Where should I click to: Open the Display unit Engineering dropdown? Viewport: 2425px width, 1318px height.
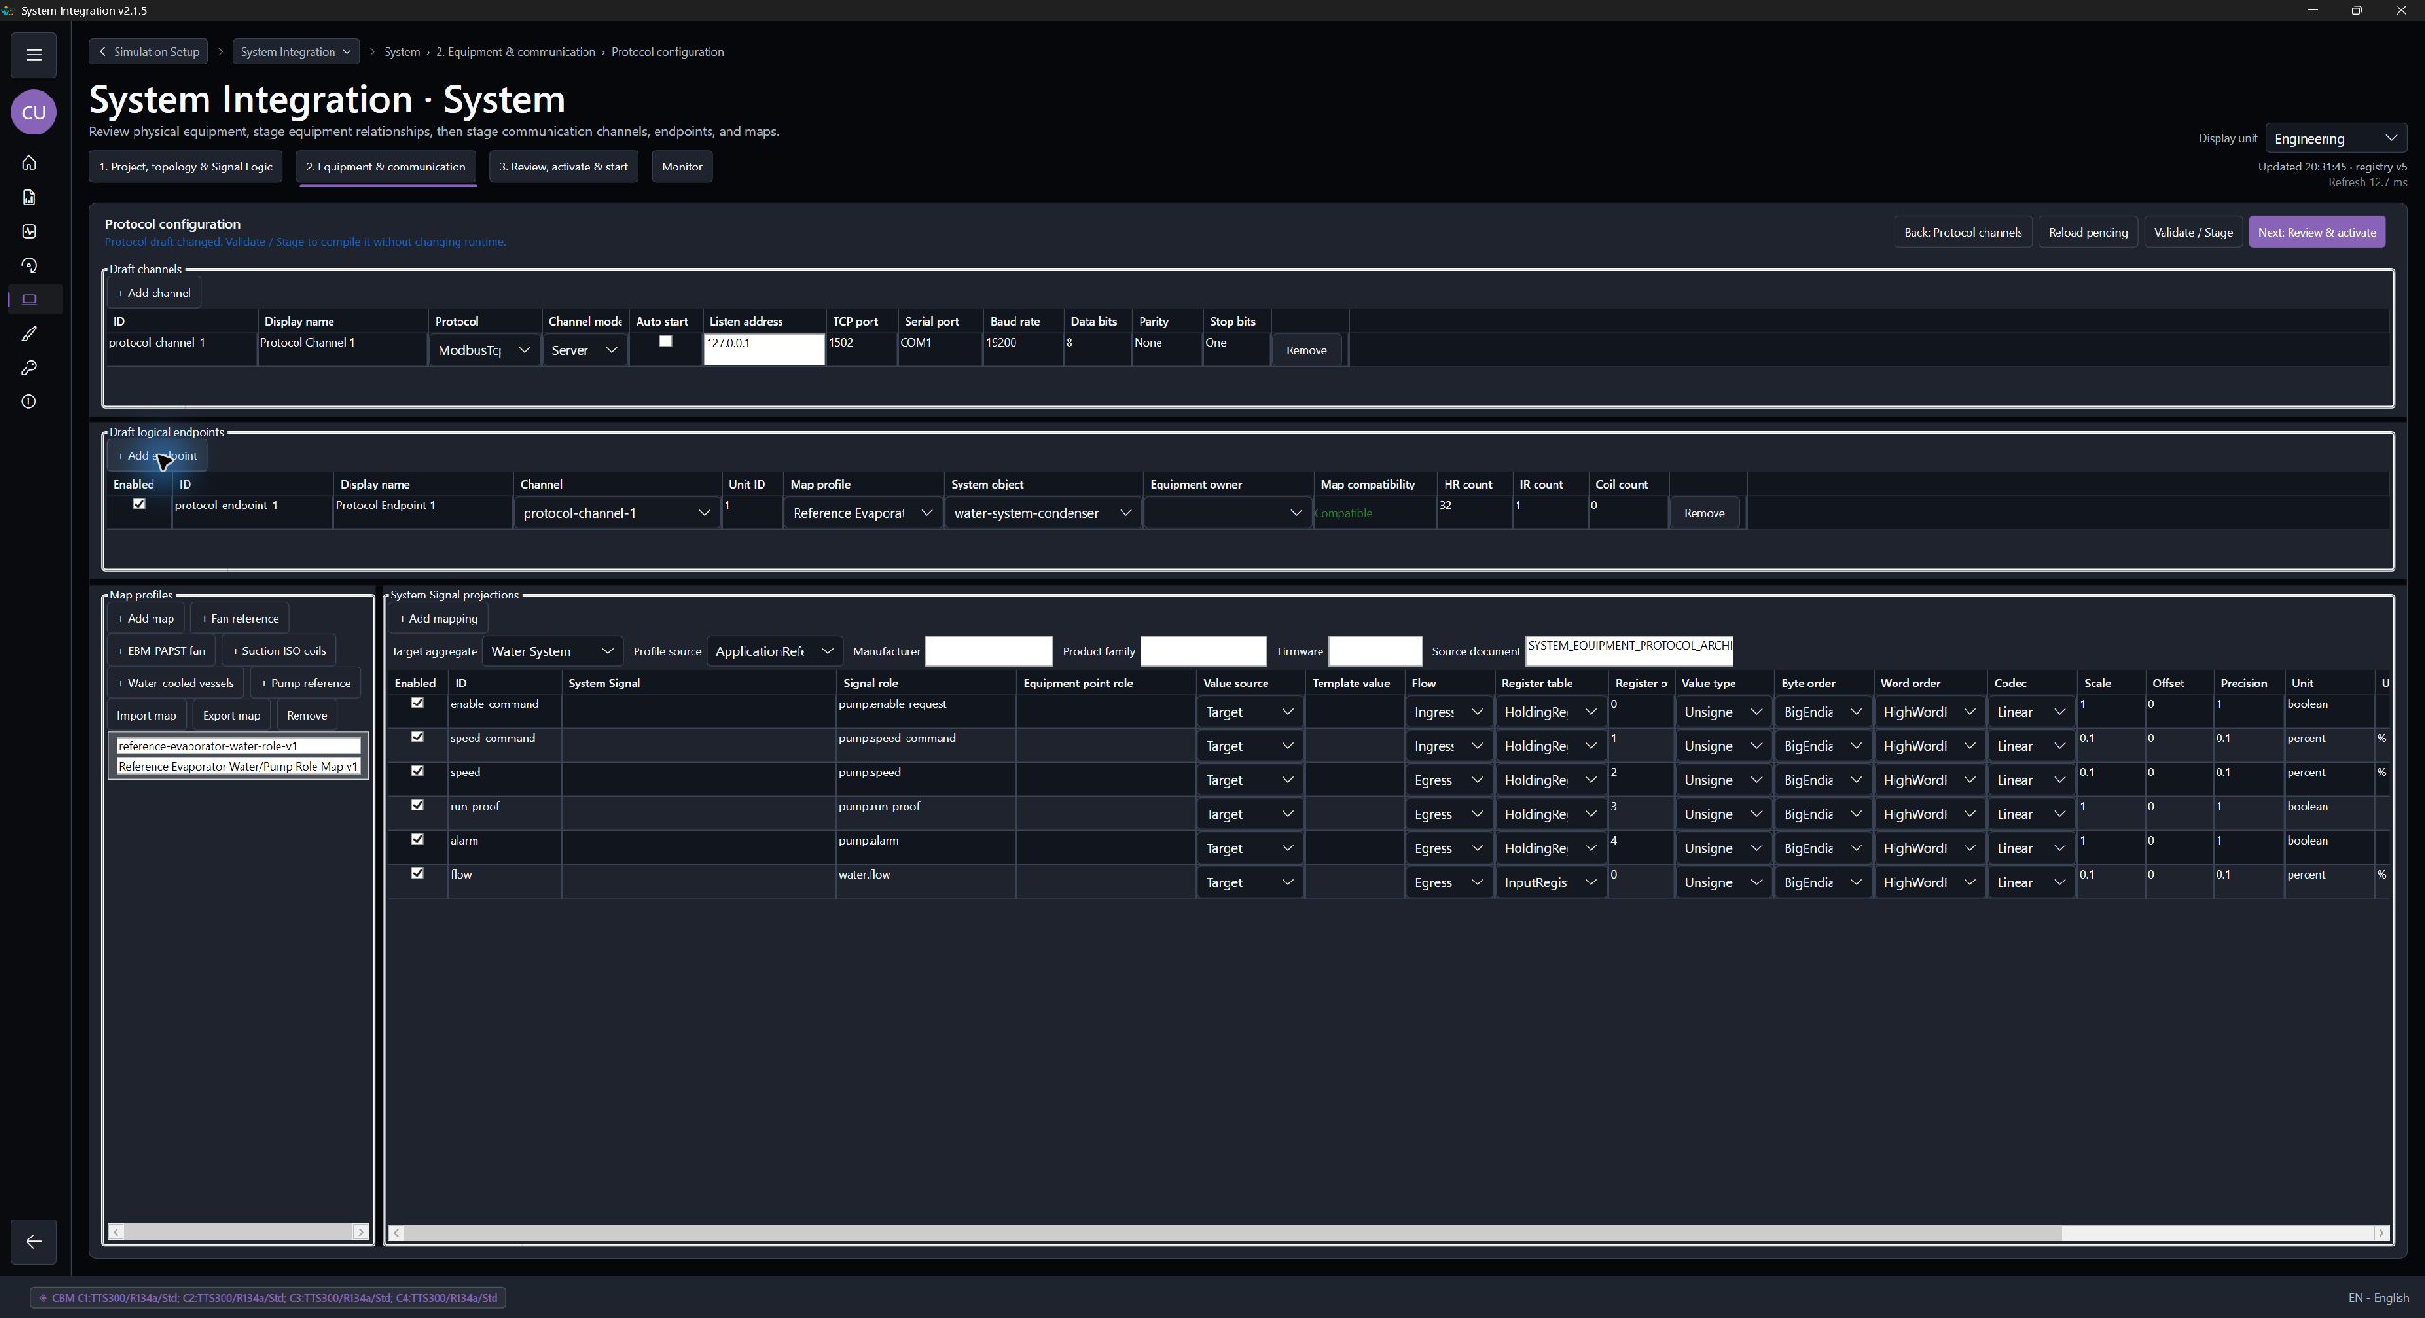click(x=2336, y=139)
